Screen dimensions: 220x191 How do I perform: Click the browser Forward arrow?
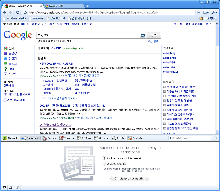tap(11, 13)
